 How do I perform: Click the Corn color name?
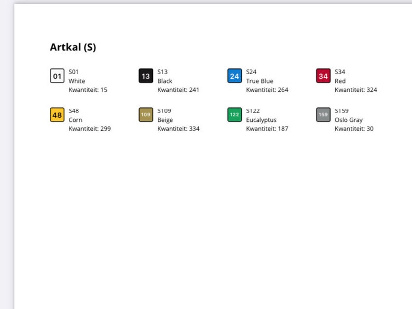point(75,120)
